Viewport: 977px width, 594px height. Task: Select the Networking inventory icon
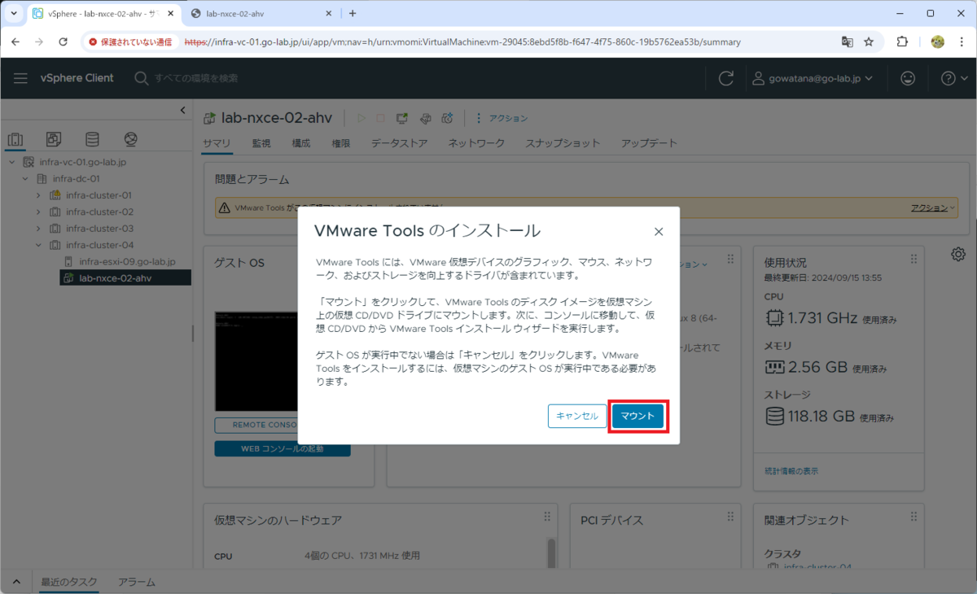pyautogui.click(x=131, y=139)
